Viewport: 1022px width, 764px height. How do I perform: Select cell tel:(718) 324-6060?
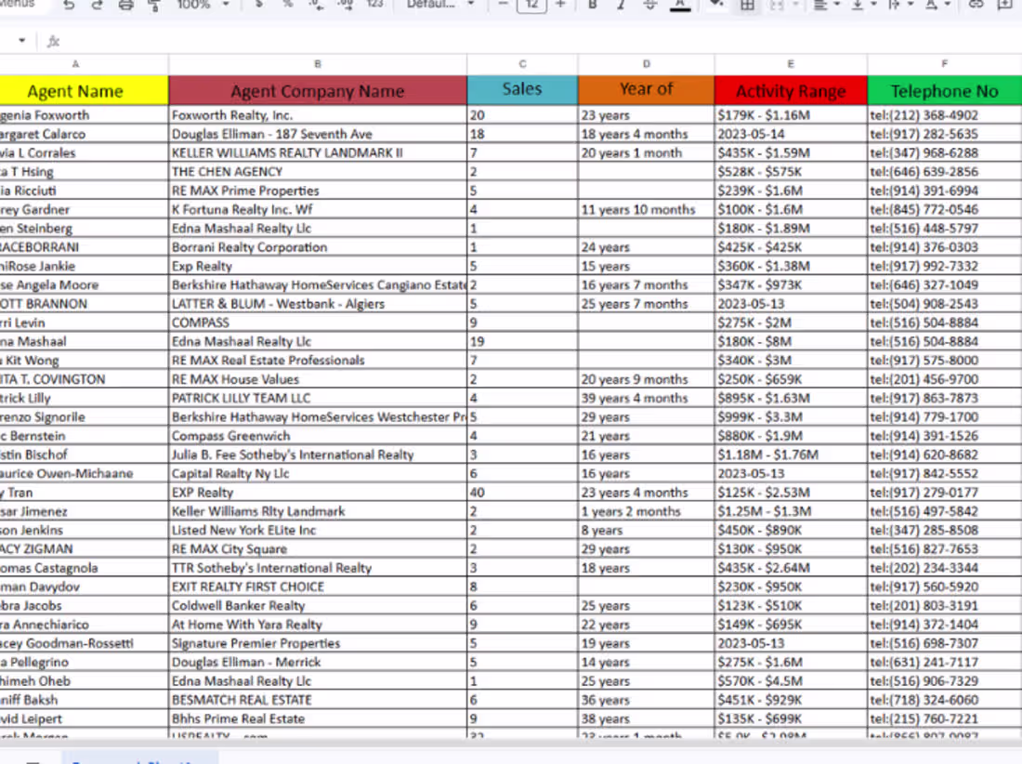click(x=945, y=700)
